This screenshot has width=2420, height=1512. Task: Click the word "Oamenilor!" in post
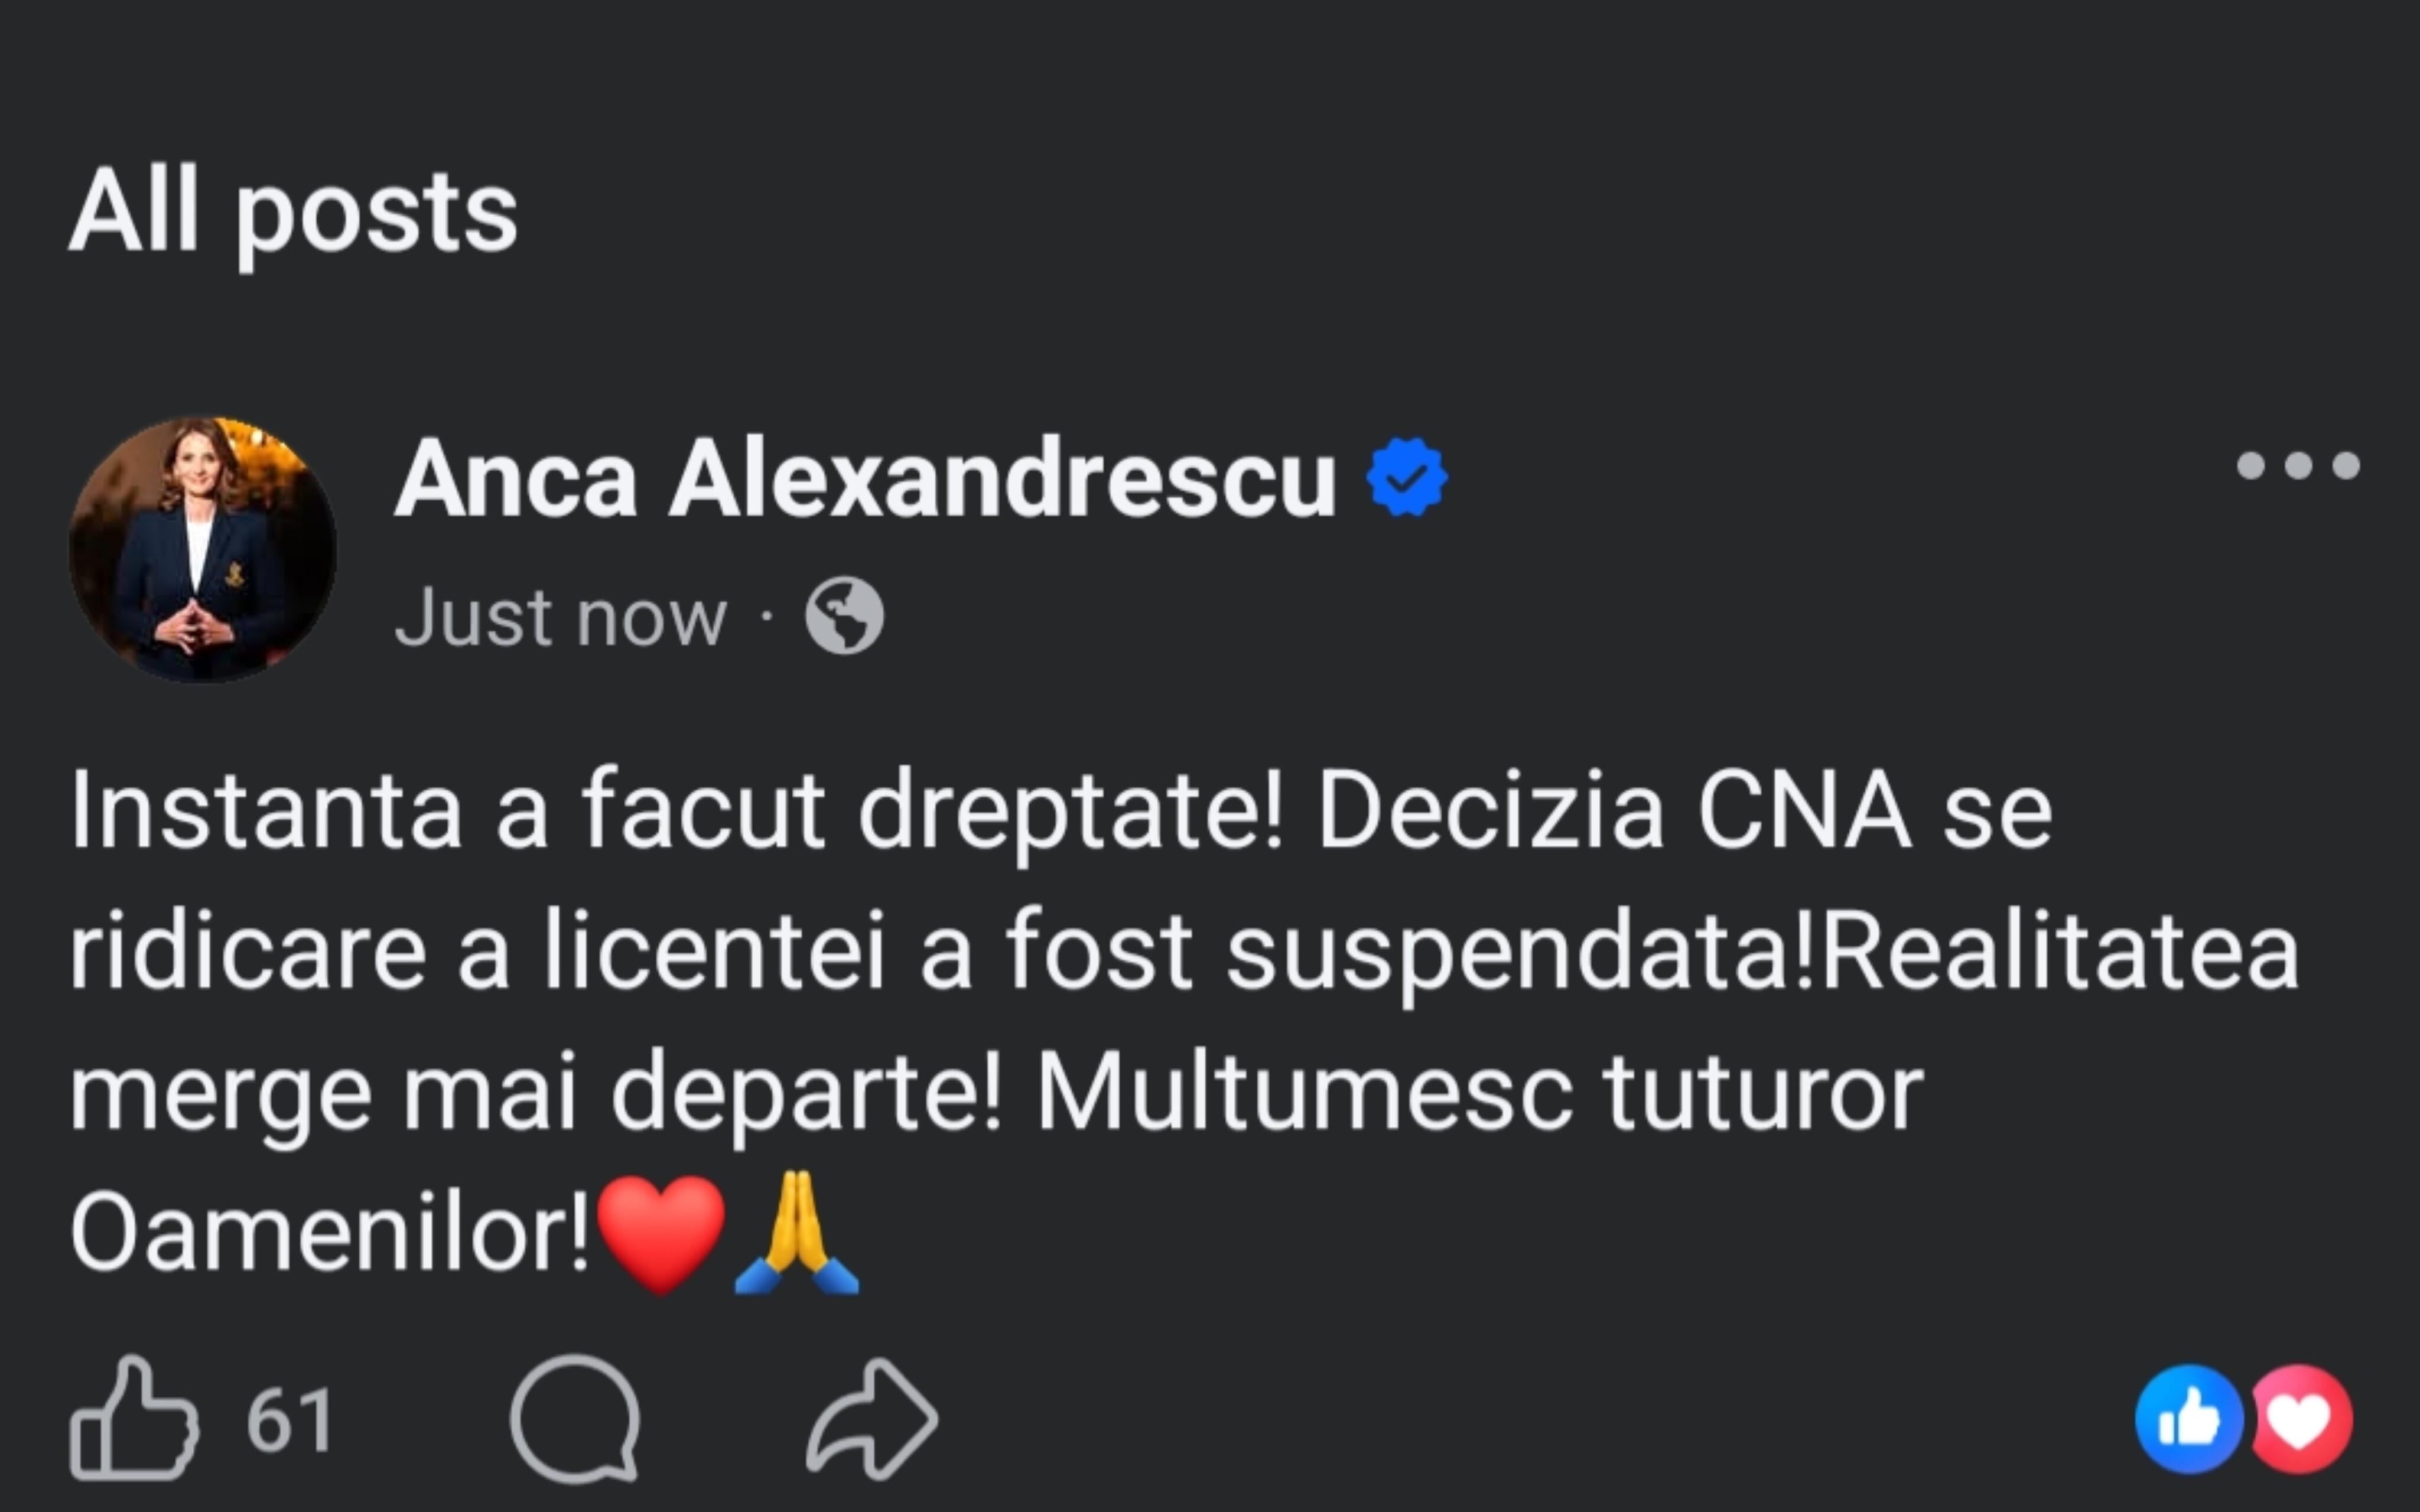330,1232
